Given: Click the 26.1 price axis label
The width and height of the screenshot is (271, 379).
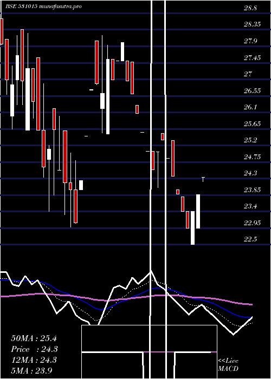Looking at the screenshot, I should 250,107.
